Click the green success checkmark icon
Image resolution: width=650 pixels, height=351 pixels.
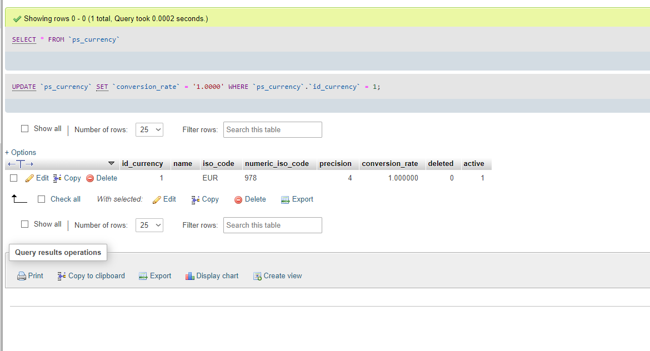(17, 19)
